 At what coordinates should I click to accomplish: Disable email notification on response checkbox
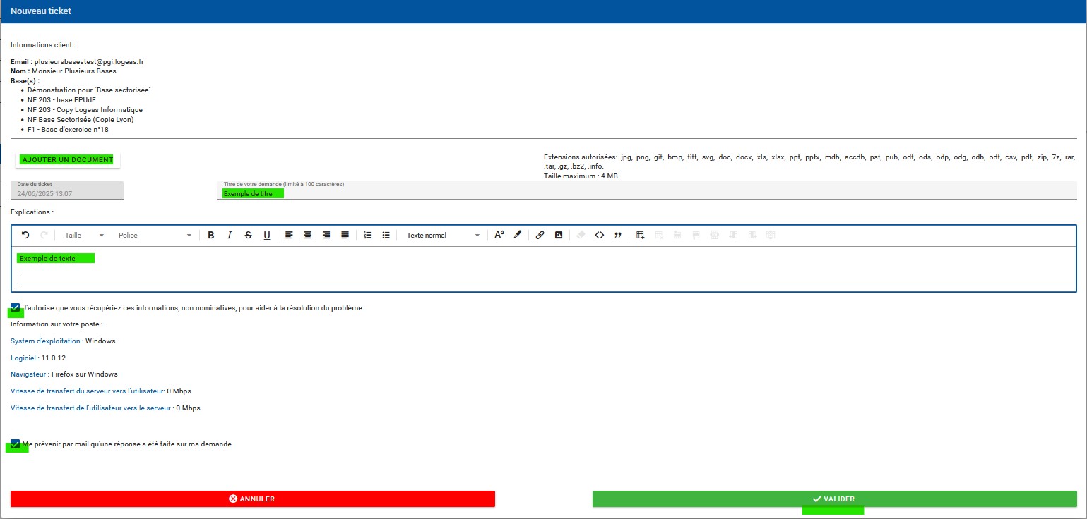[x=16, y=444]
